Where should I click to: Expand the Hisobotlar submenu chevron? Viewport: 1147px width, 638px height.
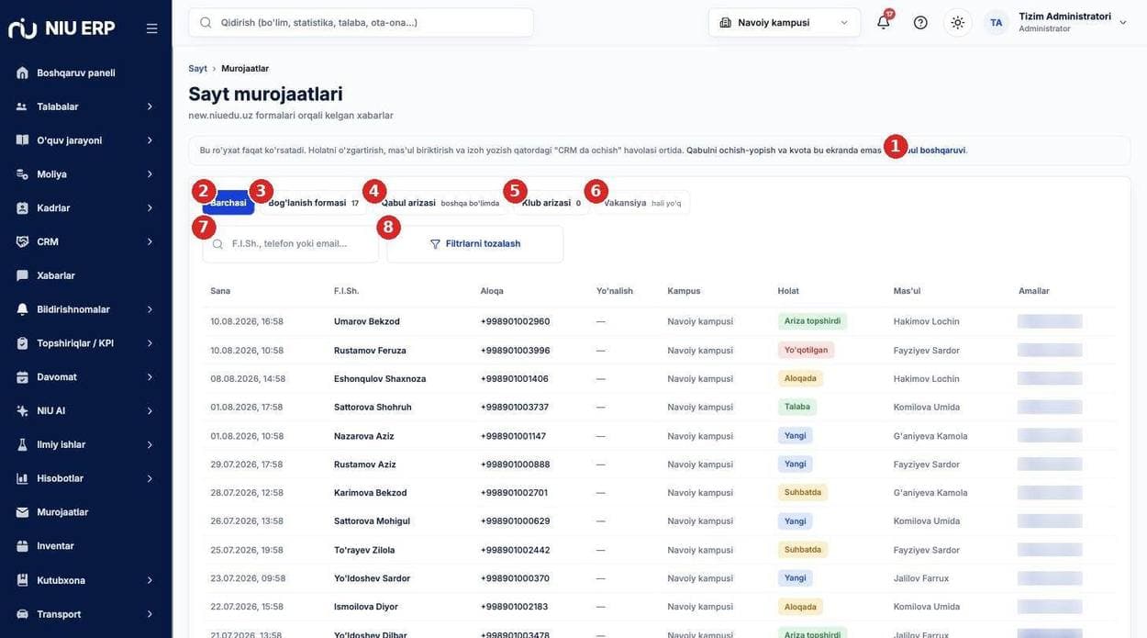(150, 478)
